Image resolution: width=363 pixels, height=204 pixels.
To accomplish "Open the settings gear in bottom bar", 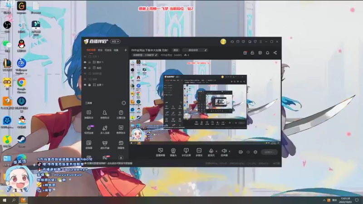I will [255, 152].
